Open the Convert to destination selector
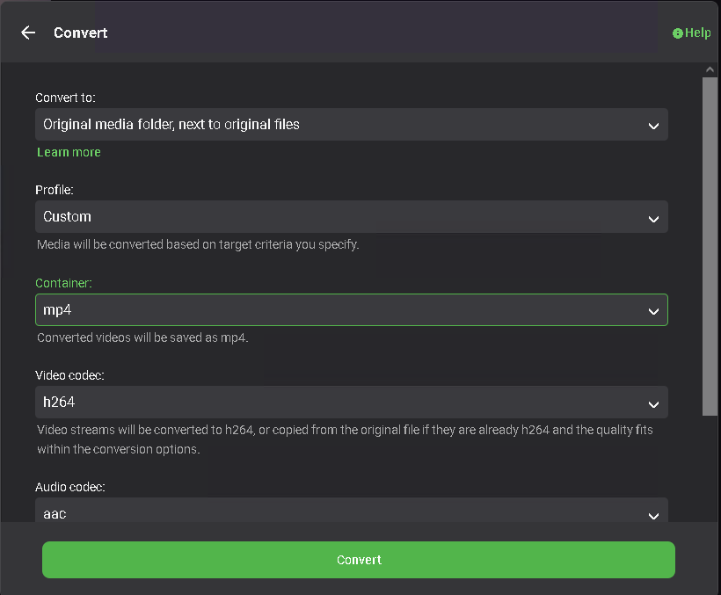 pos(352,125)
